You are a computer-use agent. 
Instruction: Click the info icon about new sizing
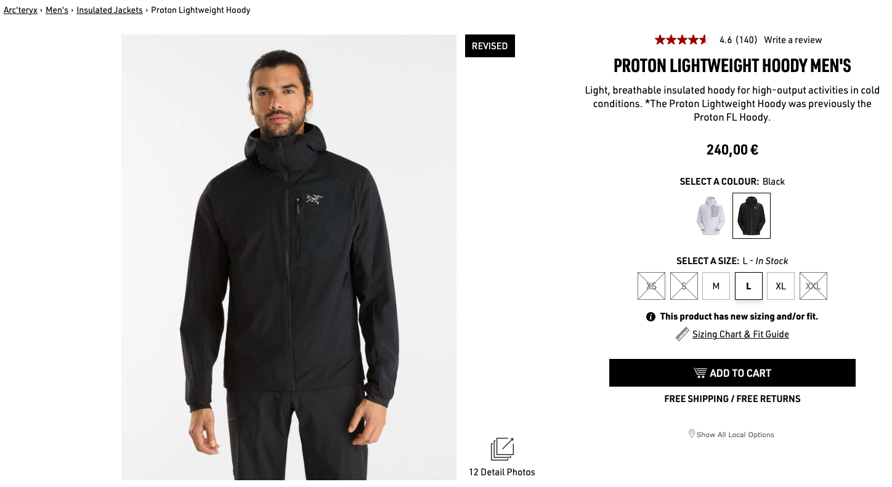click(x=651, y=316)
